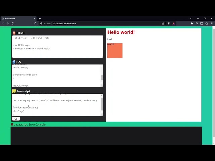Click the black error console area
Viewport: 215px width, 161px height.
[x=106, y=136]
